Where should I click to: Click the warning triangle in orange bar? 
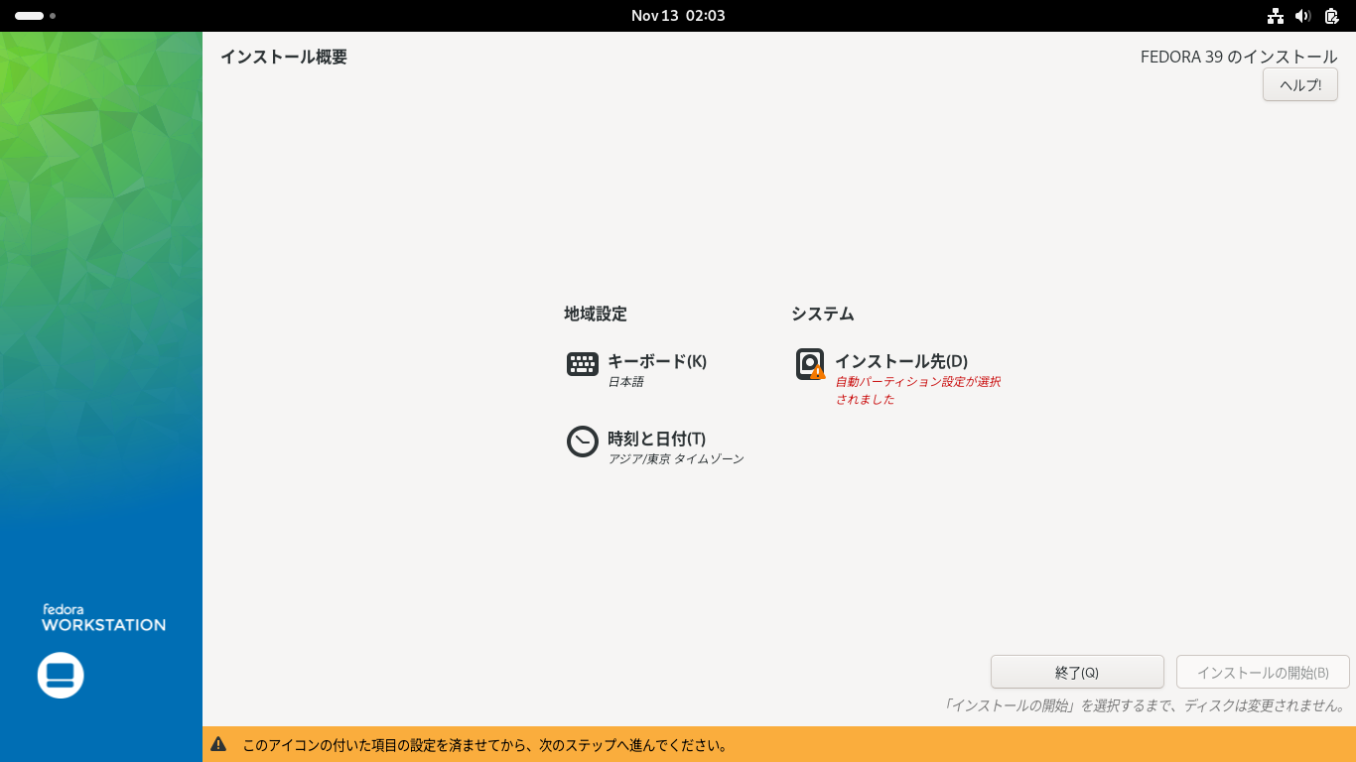point(218,744)
